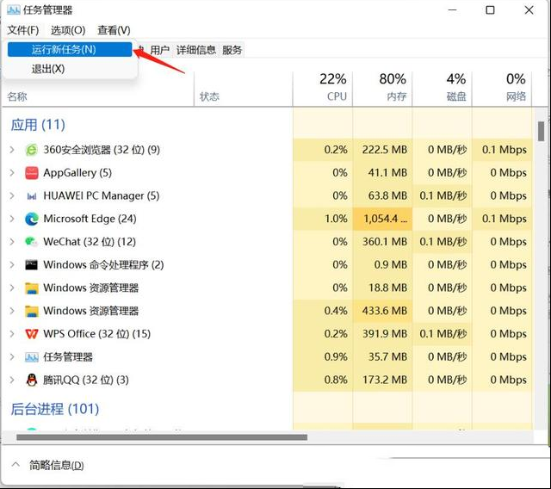Click the vertical scrollbar thumb
This screenshot has width=551, height=489.
541,132
